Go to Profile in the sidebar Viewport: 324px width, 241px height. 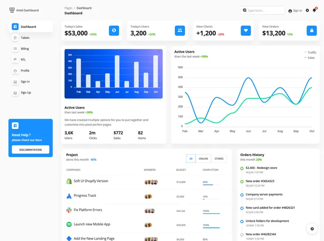coord(25,71)
